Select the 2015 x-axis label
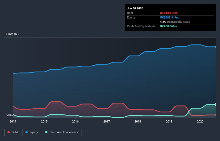Screen dimensions: 220x141 [x=44, y=121]
